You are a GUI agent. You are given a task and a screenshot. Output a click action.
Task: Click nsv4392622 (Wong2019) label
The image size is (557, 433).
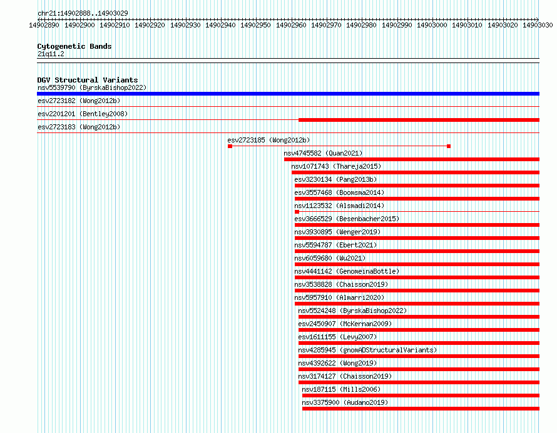point(337,363)
